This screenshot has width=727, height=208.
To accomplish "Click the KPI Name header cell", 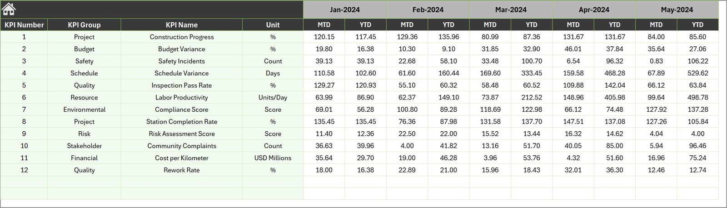I will 181,25.
